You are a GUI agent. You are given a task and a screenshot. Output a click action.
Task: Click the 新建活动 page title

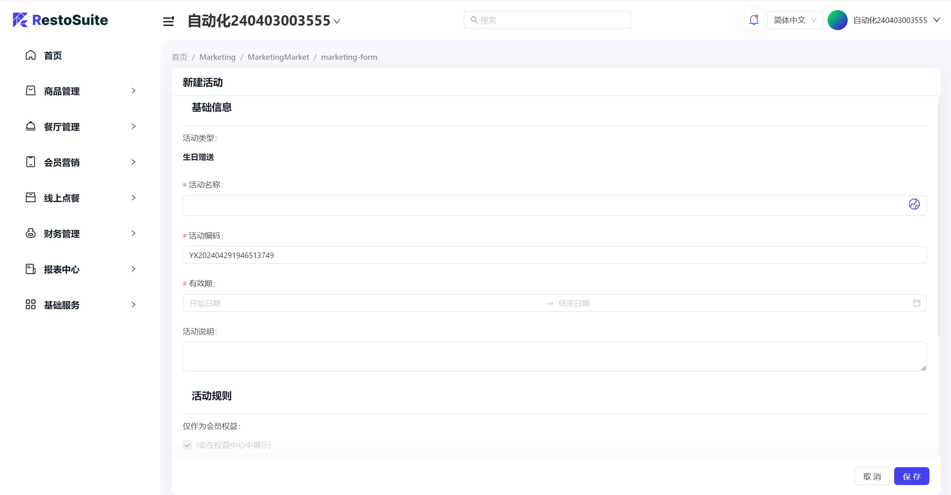[x=203, y=82]
